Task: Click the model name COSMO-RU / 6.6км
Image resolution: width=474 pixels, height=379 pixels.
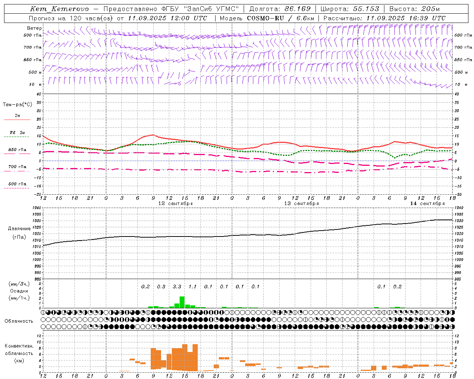Action: click(280, 18)
